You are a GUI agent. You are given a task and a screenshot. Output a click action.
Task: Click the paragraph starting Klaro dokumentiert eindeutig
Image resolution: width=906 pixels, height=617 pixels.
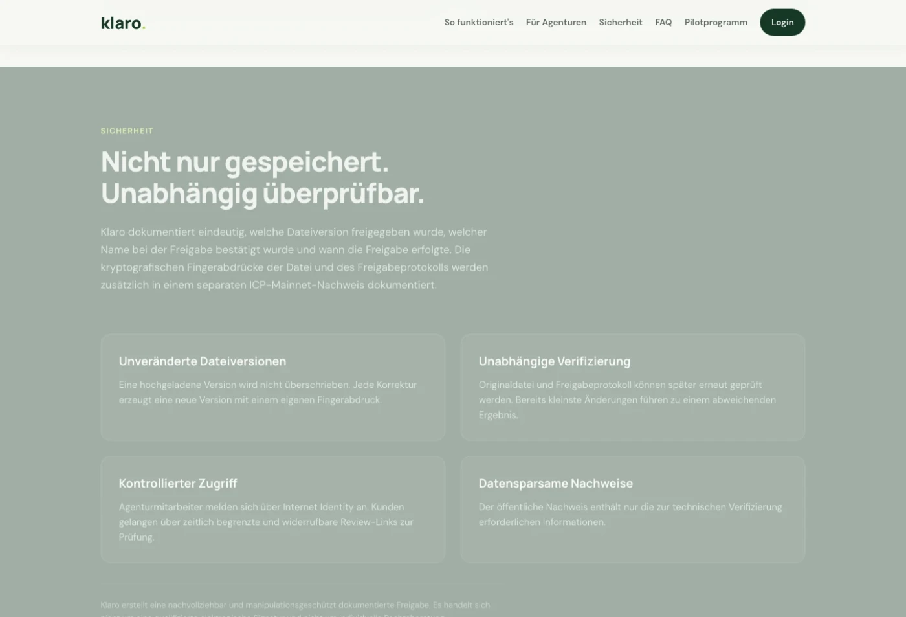point(294,258)
